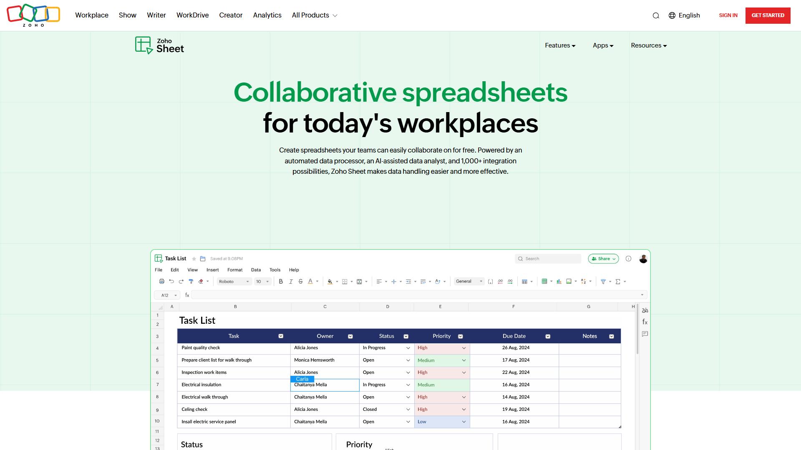Click the vertical align icon
This screenshot has height=450, width=801.
click(x=393, y=282)
